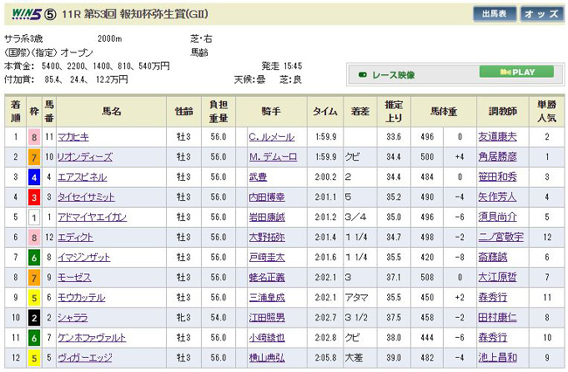568x372 pixels.
Task: Click the orange frame badge beside リオンディーズ
Action: (34, 156)
